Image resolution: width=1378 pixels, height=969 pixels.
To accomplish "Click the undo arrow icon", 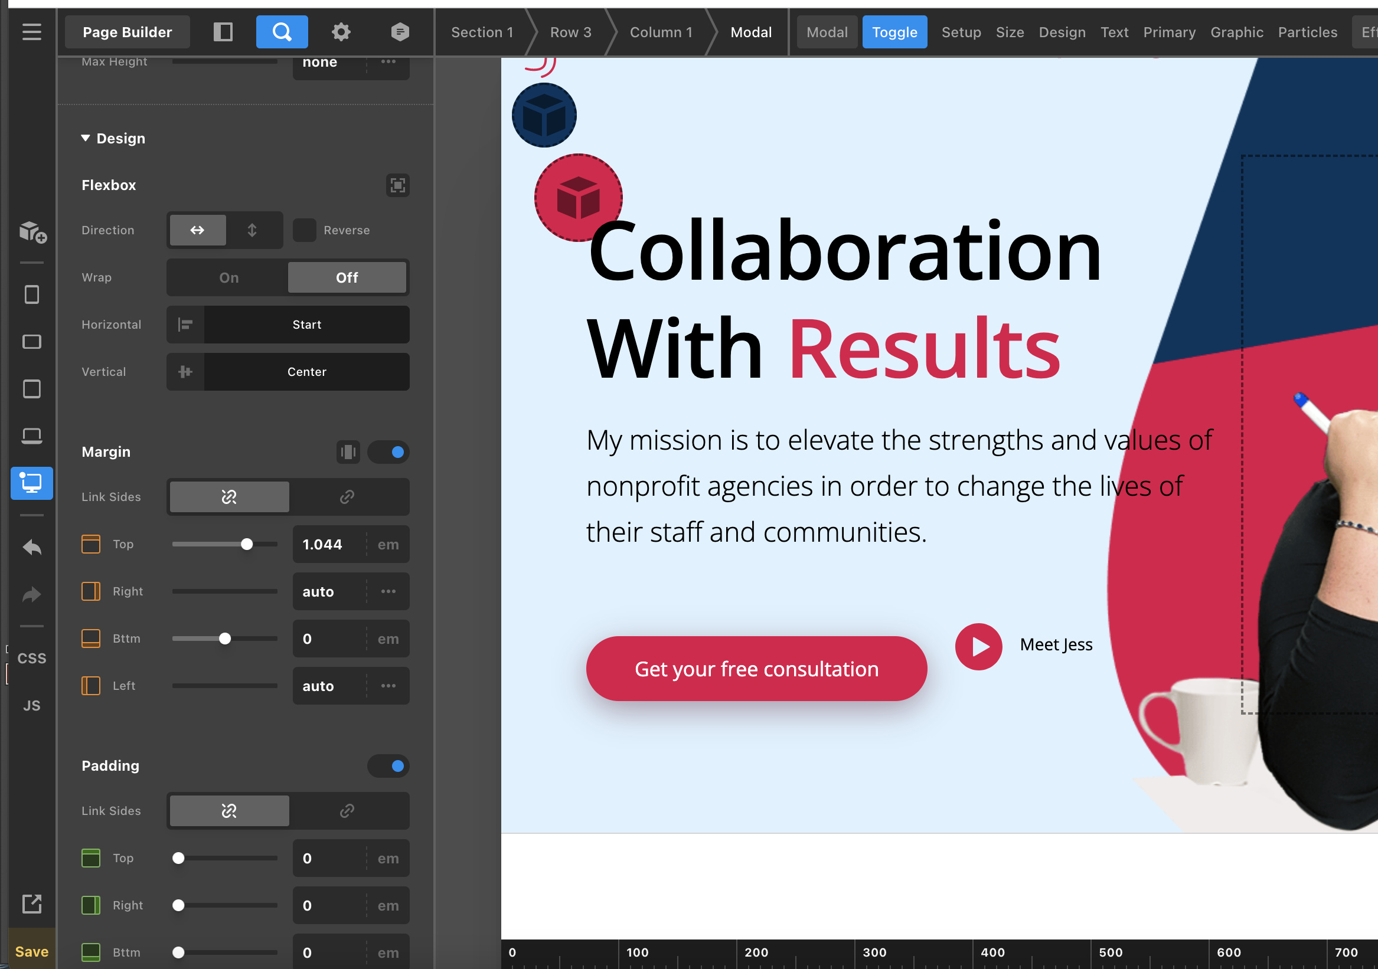I will (32, 547).
